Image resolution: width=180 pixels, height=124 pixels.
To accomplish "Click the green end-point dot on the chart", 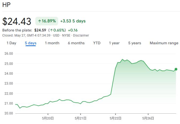I will click(176, 69).
